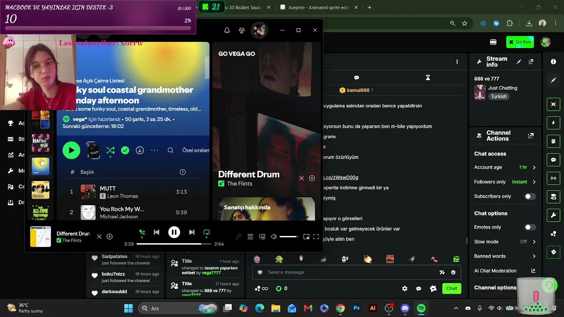
Task: Open the Info icon in right sidebar
Action: coord(553,62)
